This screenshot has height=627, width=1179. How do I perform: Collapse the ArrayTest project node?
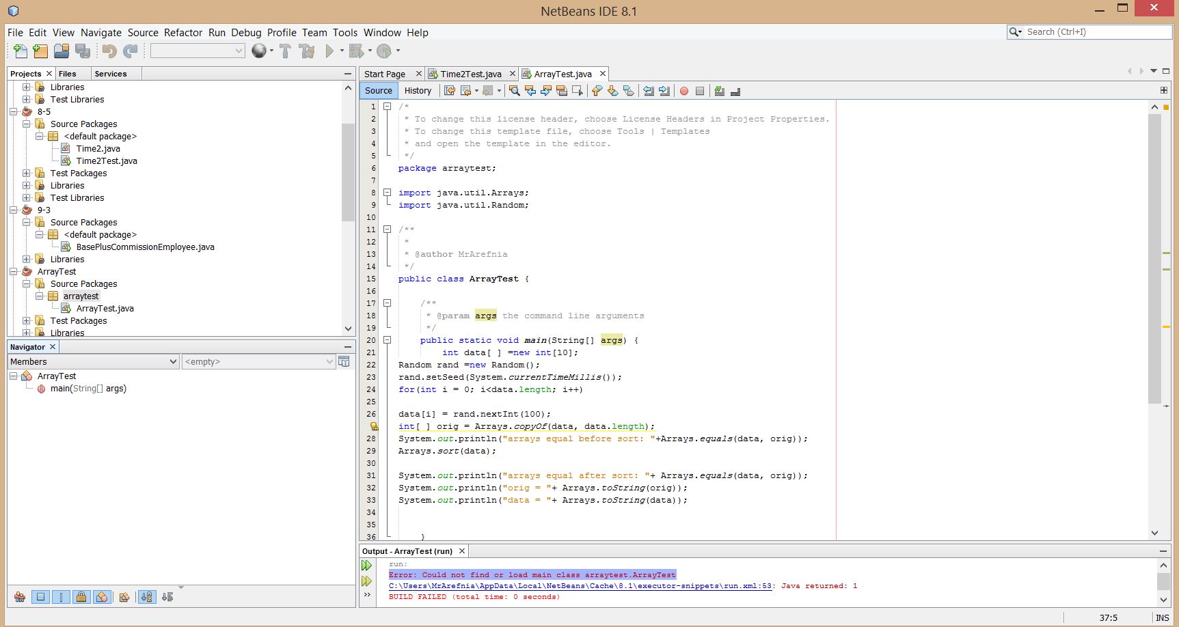click(x=14, y=272)
